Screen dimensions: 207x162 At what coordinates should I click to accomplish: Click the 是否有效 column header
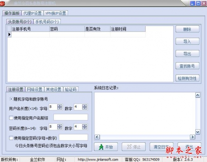coord(97,29)
